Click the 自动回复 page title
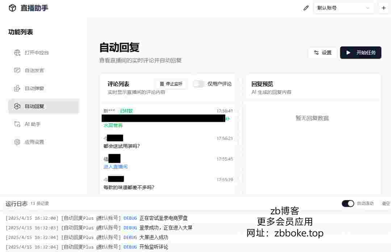Screen dimensions: 391x252 pos(119,47)
